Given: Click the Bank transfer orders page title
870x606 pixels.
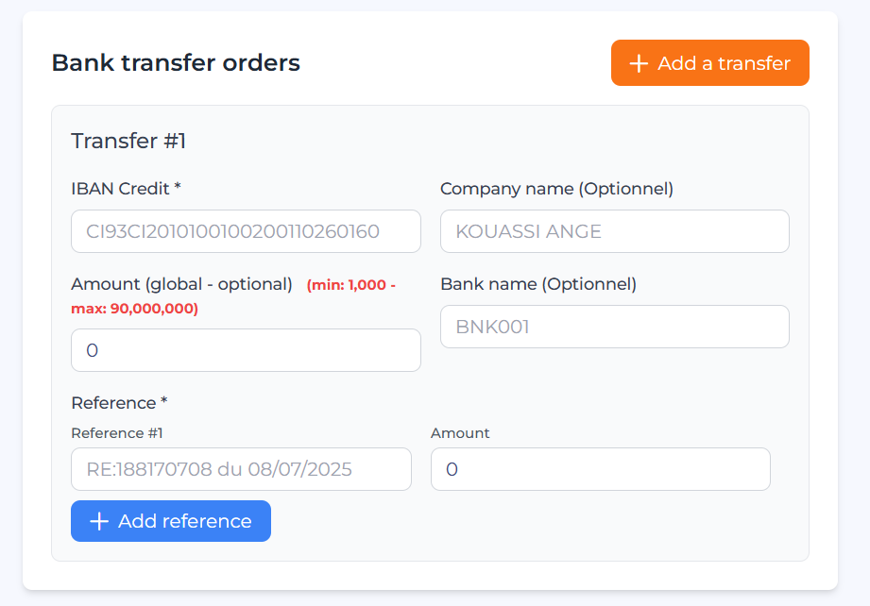Looking at the screenshot, I should pyautogui.click(x=175, y=62).
